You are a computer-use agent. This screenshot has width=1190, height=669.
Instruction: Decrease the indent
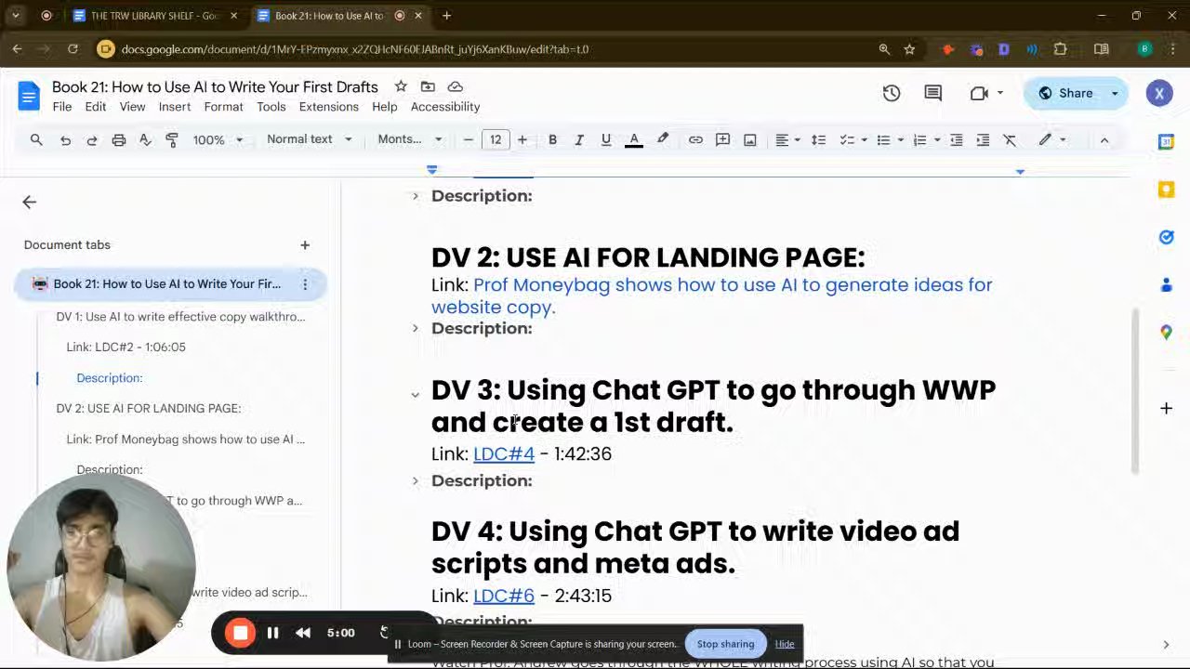click(956, 139)
